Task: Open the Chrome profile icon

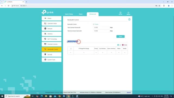Action: (169, 6)
